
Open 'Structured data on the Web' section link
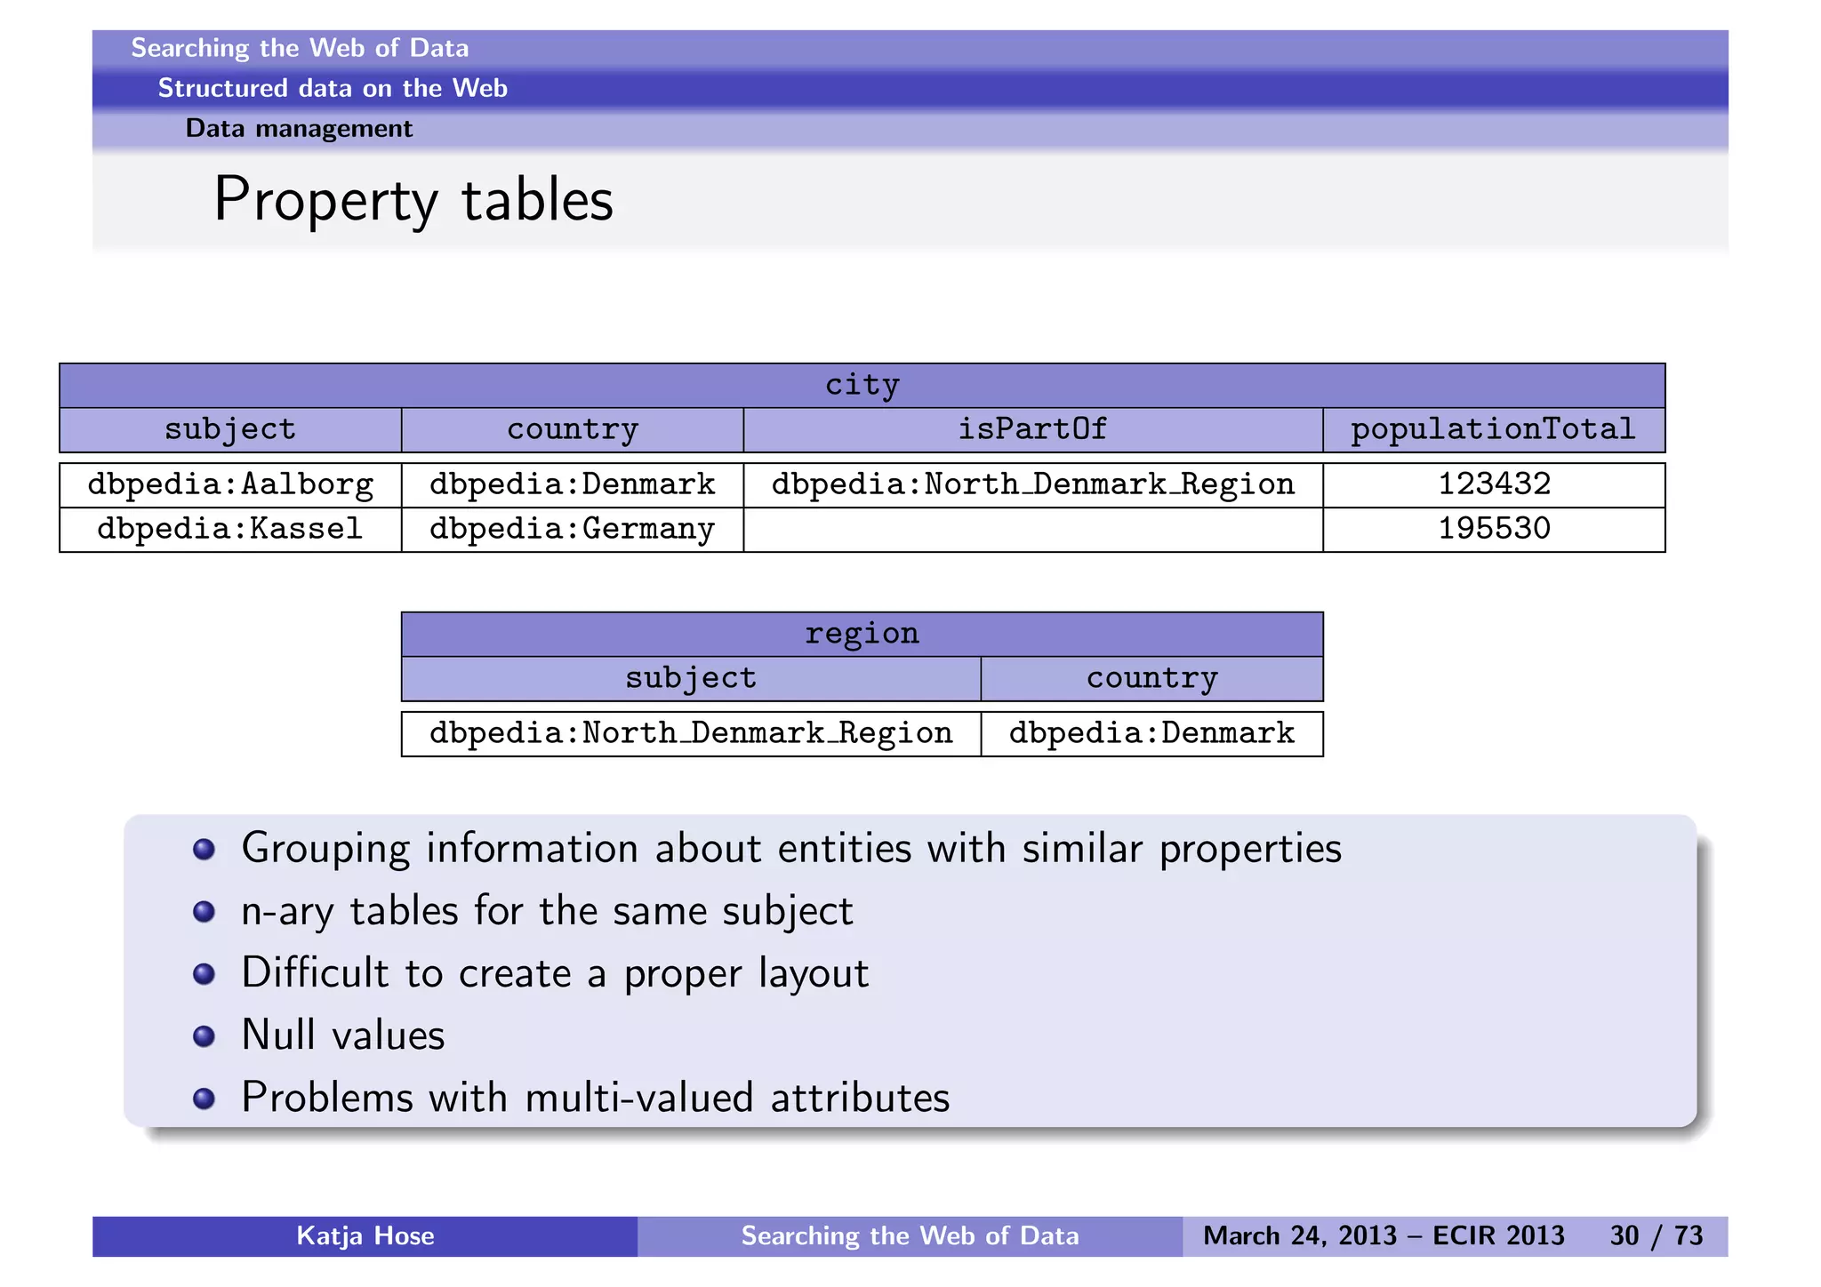pyautogui.click(x=333, y=88)
